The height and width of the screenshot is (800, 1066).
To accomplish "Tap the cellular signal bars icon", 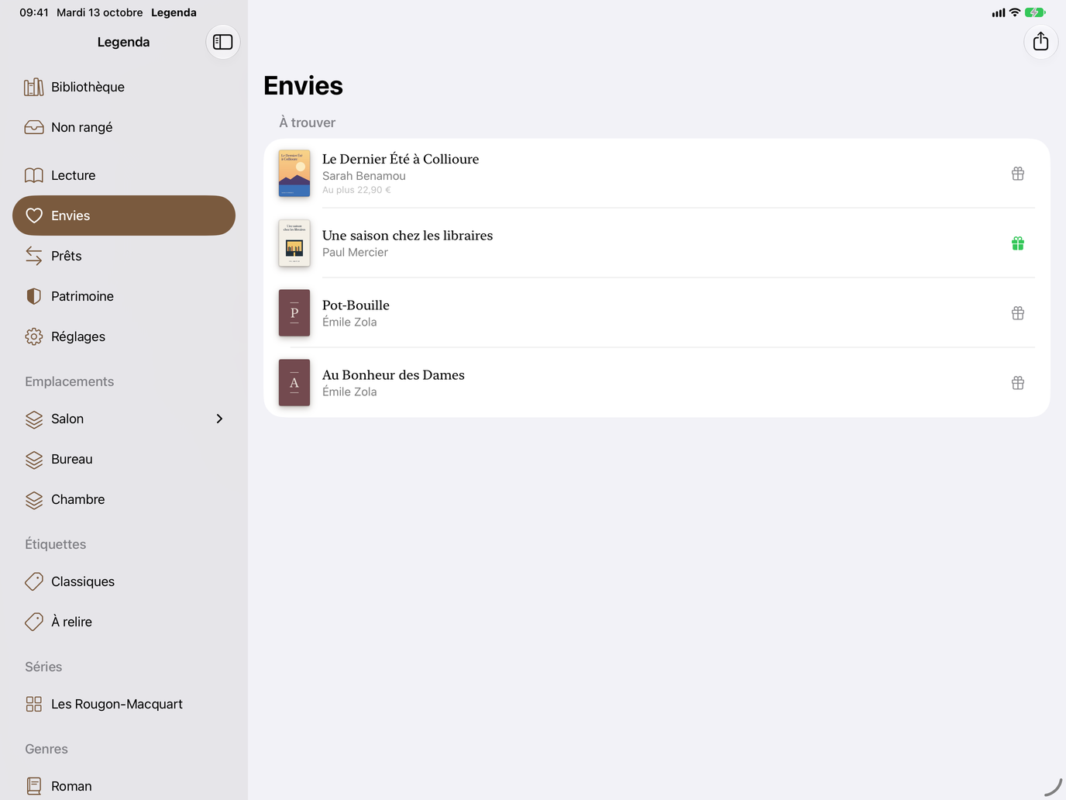I will click(x=999, y=12).
